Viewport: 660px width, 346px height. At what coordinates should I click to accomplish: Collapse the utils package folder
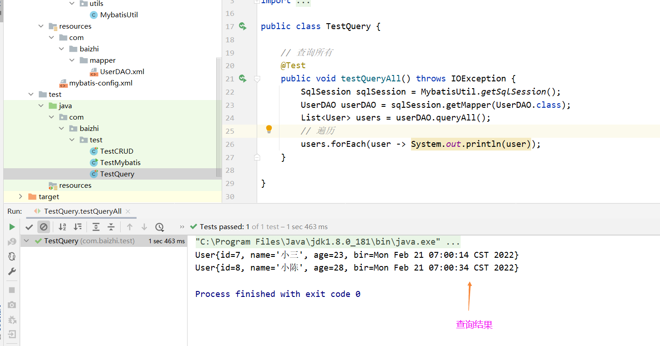click(x=72, y=4)
